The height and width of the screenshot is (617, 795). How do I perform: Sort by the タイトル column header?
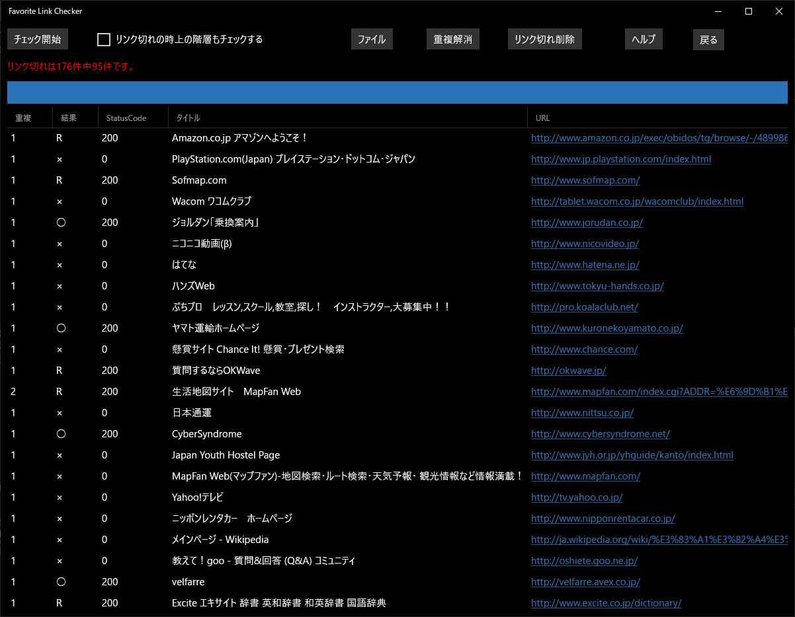348,118
